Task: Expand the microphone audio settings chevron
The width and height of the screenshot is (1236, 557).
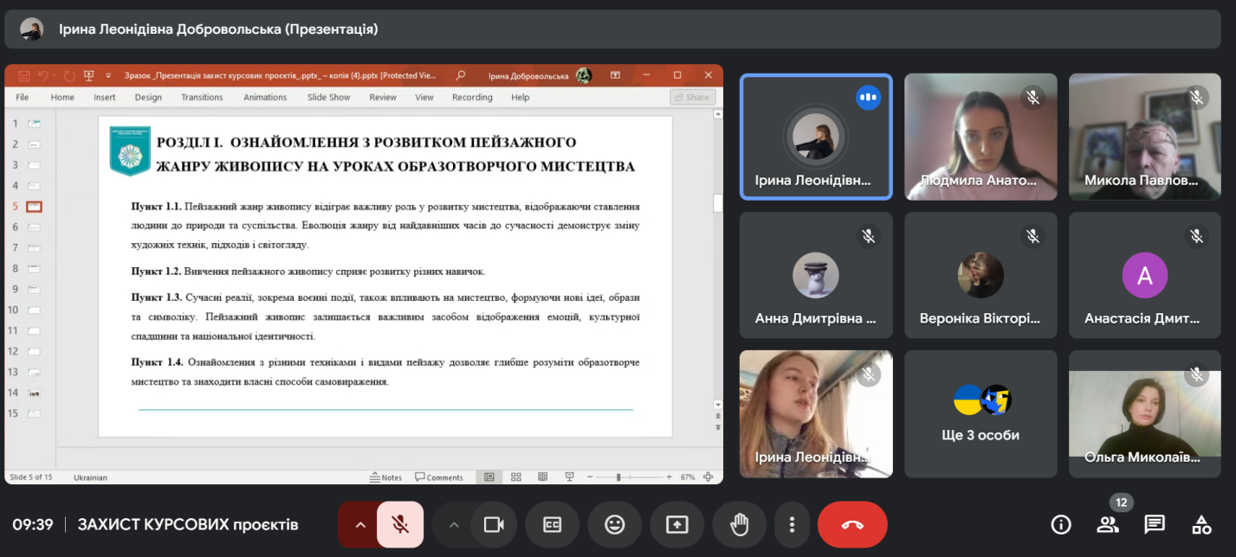Action: (x=360, y=524)
